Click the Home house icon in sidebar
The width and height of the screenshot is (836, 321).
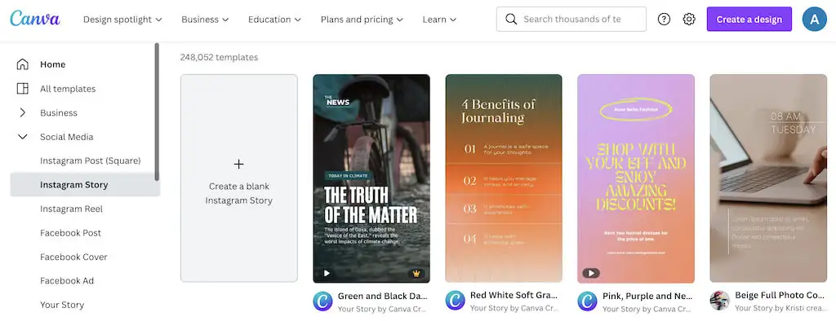click(x=22, y=64)
